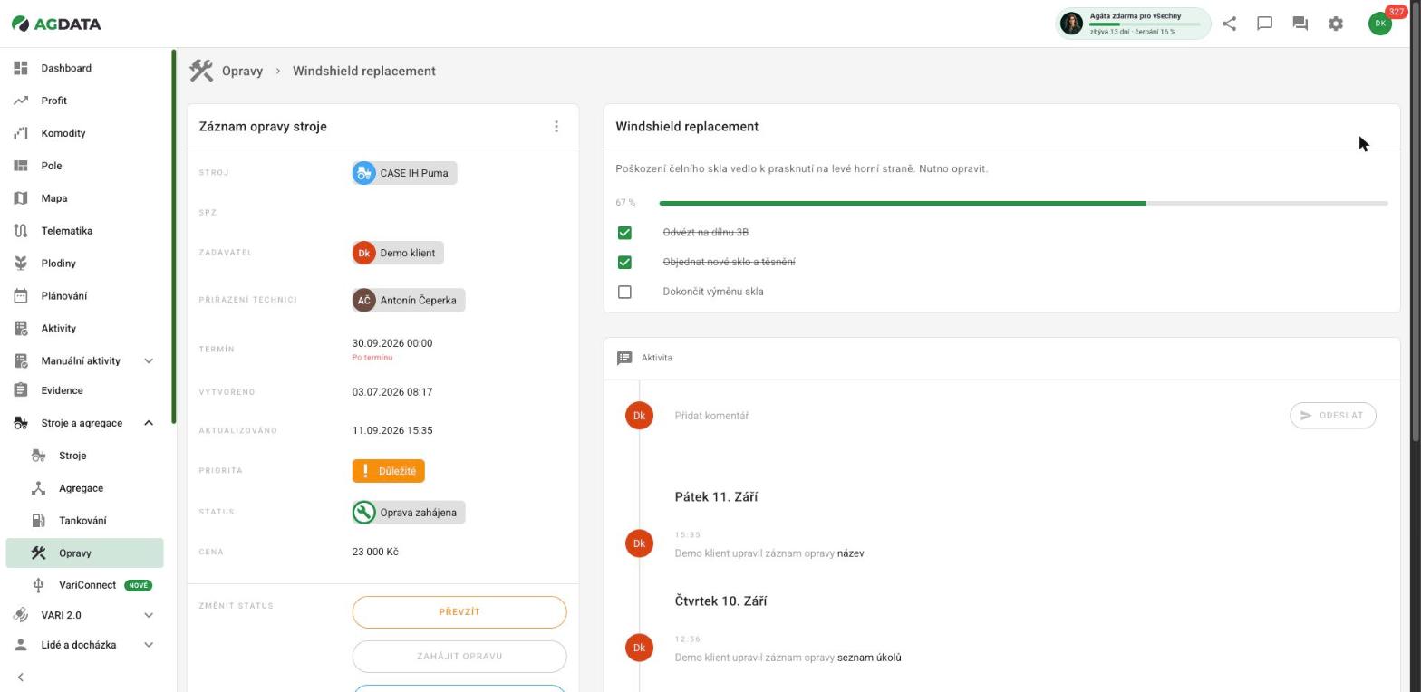
Task: Check the 'Dokončit výměnu skla' task
Action: (624, 292)
